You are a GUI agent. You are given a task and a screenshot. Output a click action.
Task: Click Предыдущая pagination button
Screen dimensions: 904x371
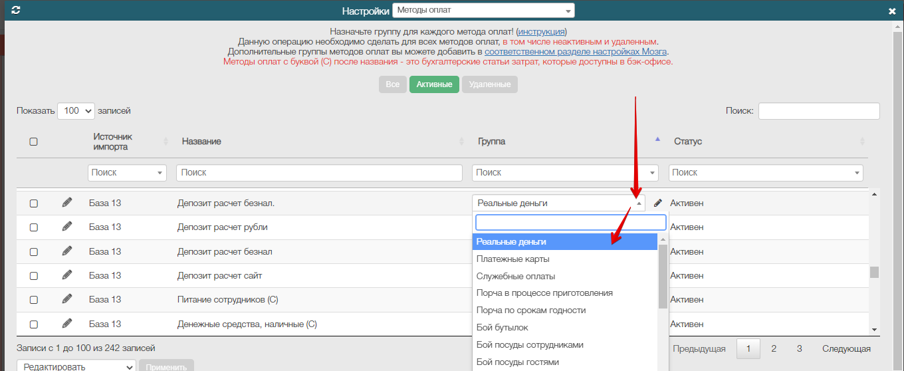coord(699,348)
